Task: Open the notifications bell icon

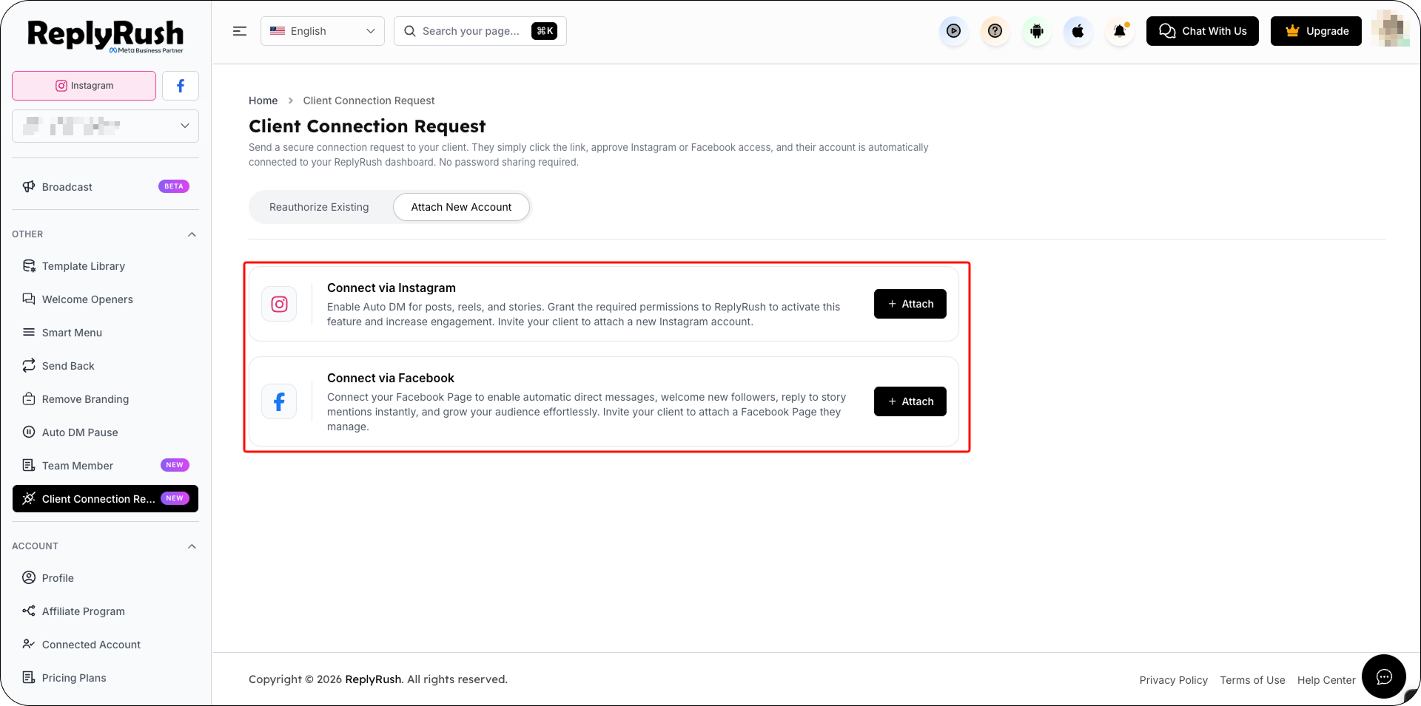Action: pos(1119,31)
